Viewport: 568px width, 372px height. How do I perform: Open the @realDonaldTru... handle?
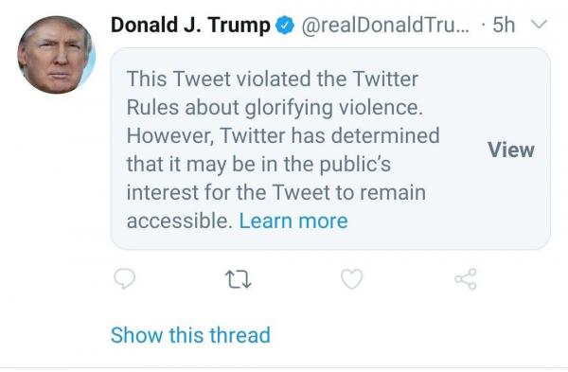click(x=384, y=26)
